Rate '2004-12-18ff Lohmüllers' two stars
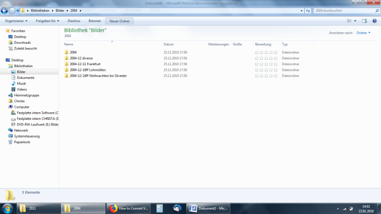 pyautogui.click(x=261, y=70)
